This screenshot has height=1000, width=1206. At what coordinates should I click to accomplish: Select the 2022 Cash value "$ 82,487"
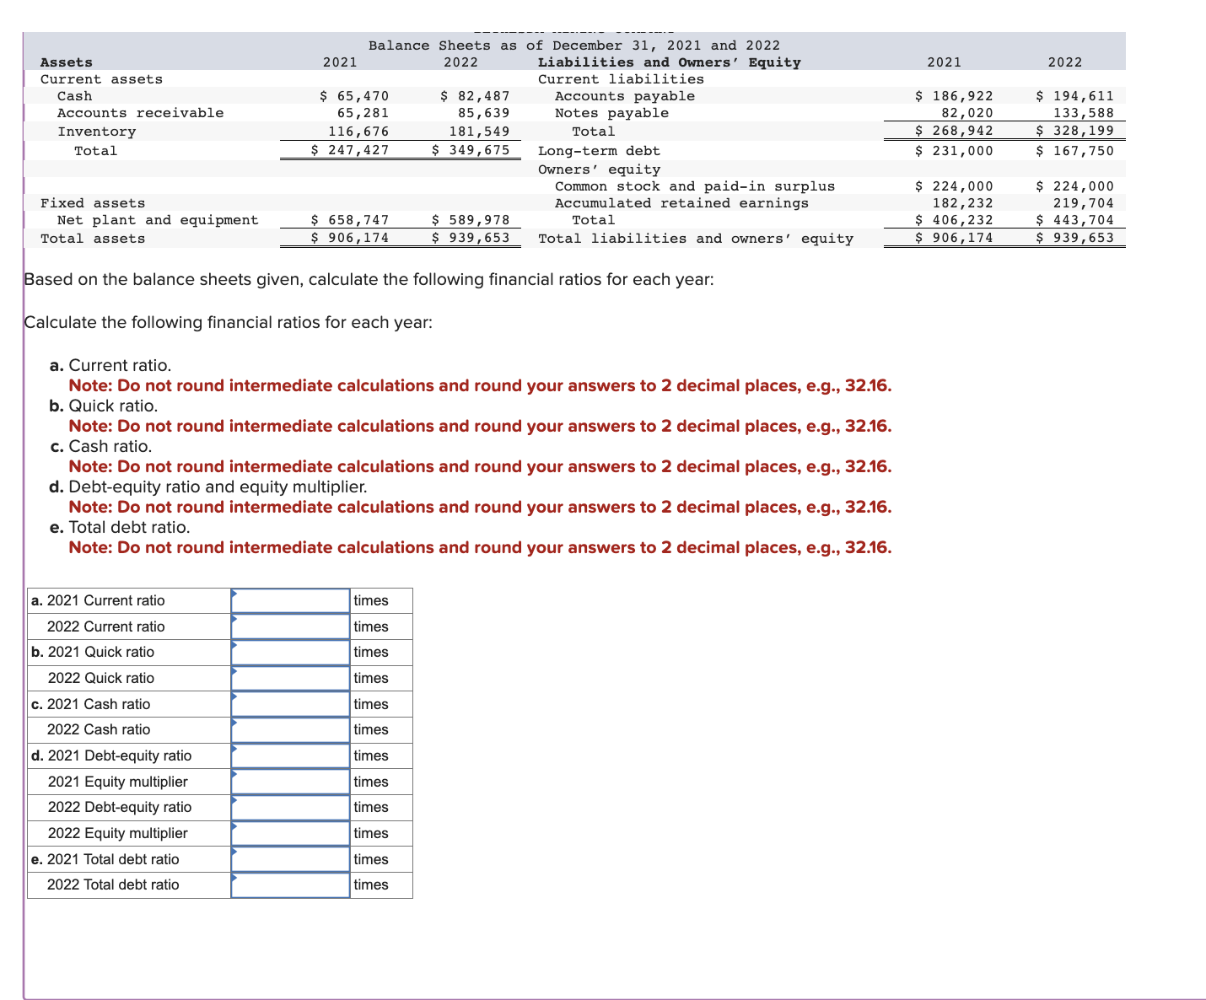point(475,96)
